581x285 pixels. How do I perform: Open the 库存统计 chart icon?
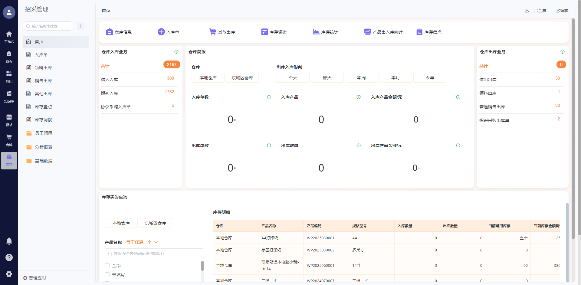pos(316,32)
